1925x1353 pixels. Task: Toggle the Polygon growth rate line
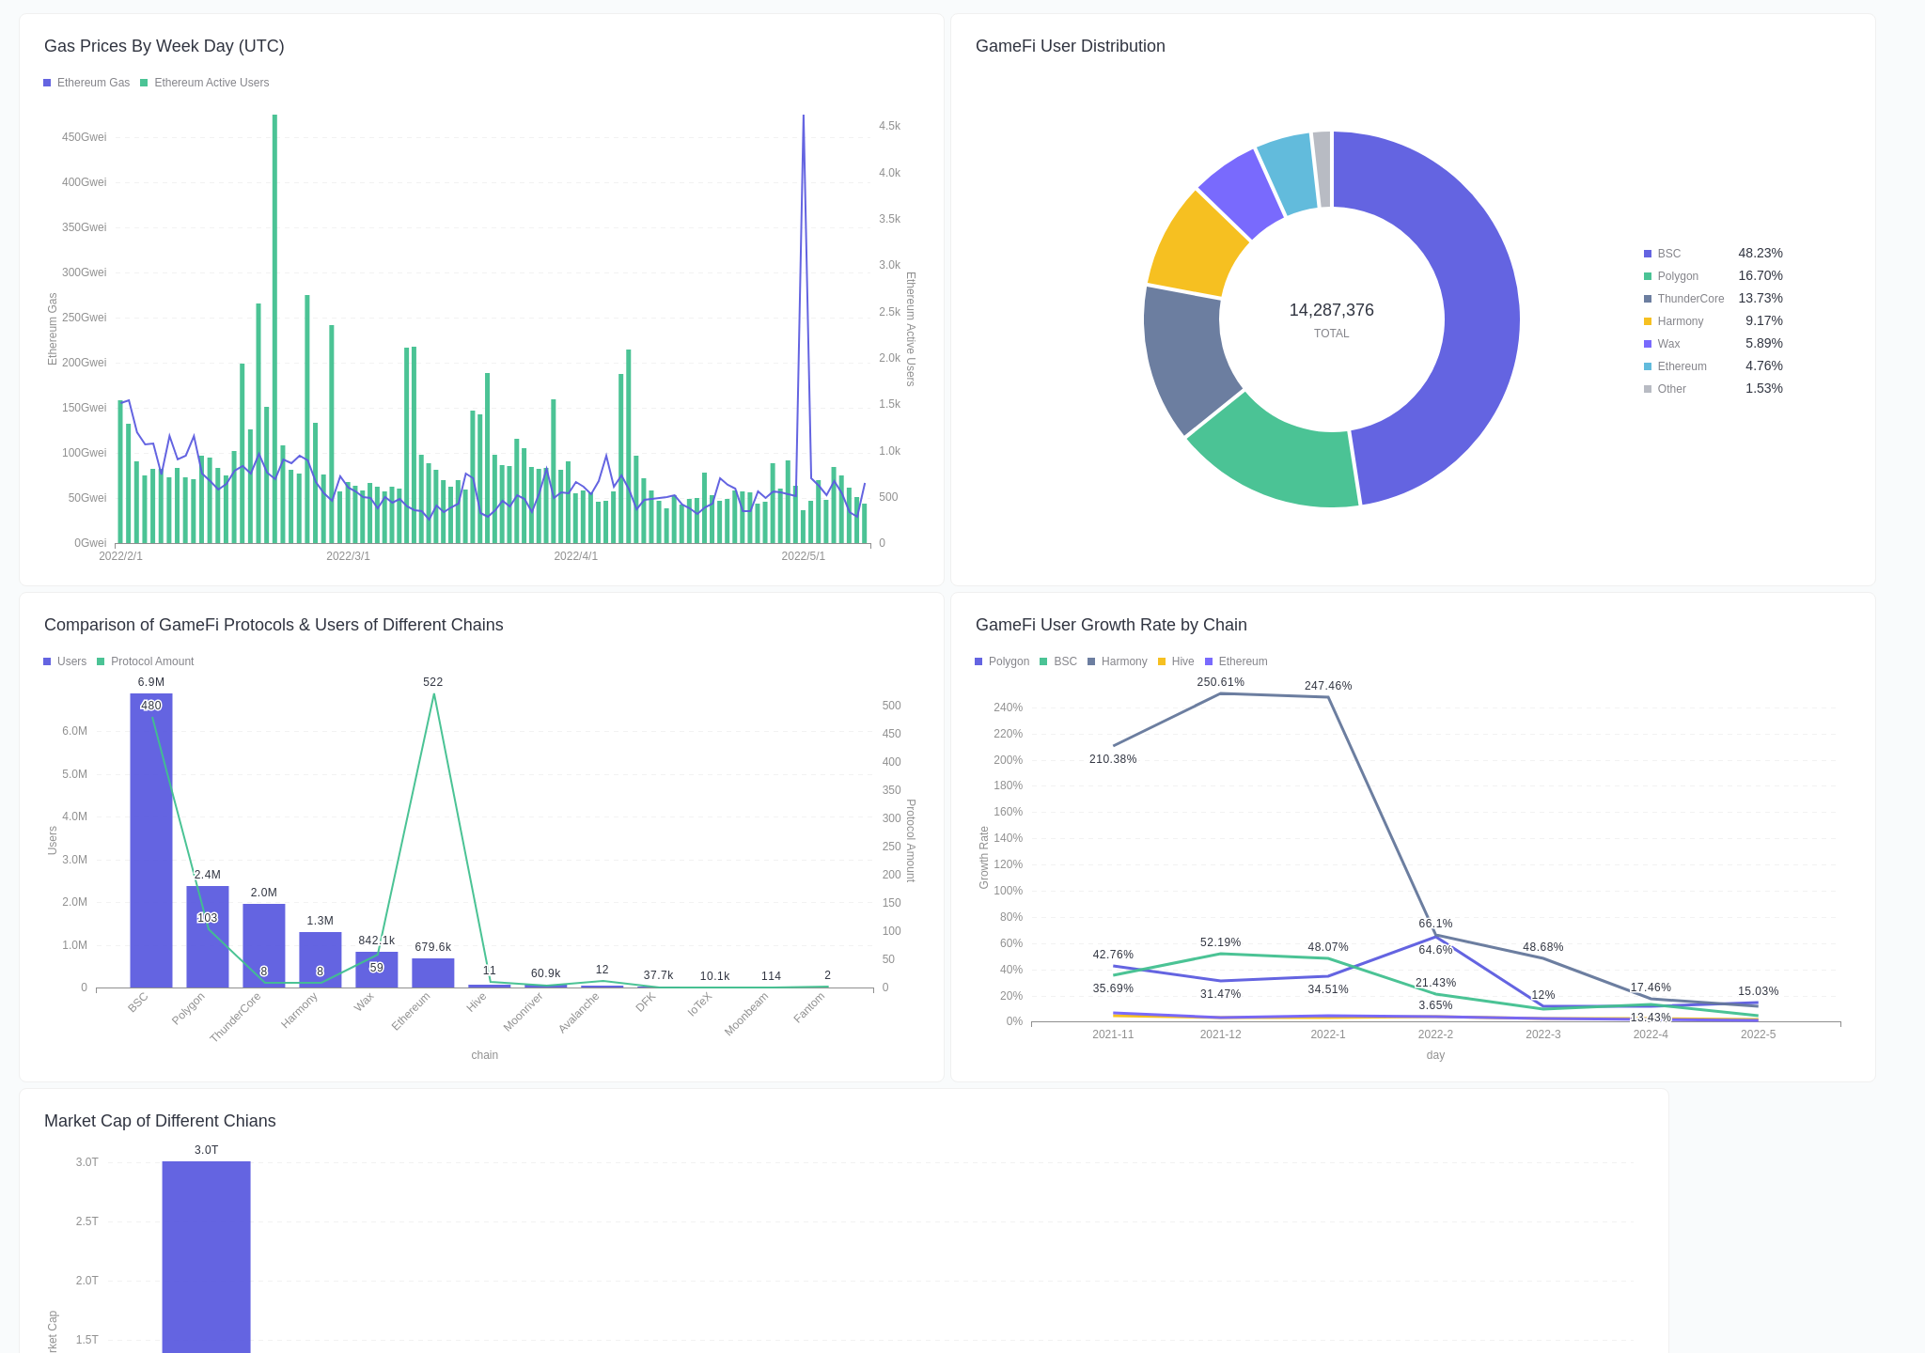(978, 661)
